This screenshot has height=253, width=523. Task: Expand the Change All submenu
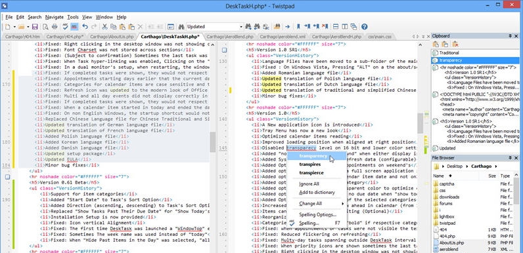click(317, 203)
